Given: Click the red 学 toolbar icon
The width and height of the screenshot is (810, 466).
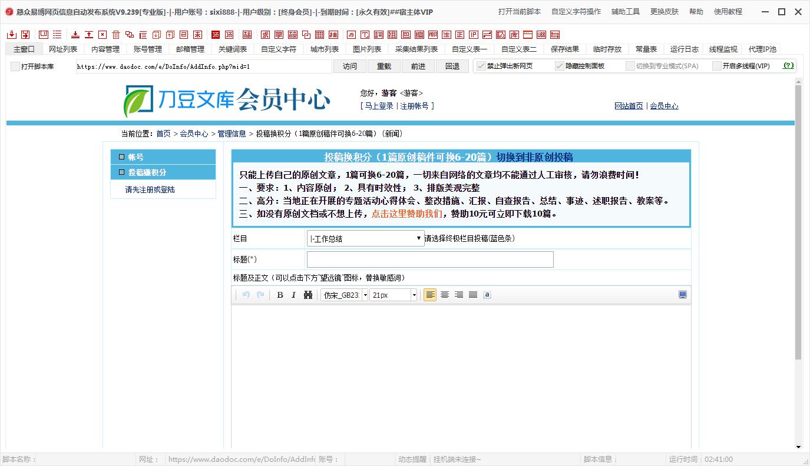Looking at the screenshot, I should point(279,35).
